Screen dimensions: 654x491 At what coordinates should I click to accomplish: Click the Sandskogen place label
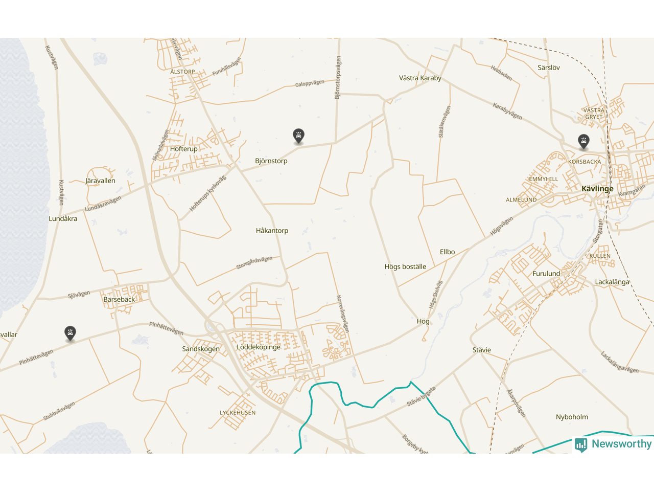pos(201,349)
